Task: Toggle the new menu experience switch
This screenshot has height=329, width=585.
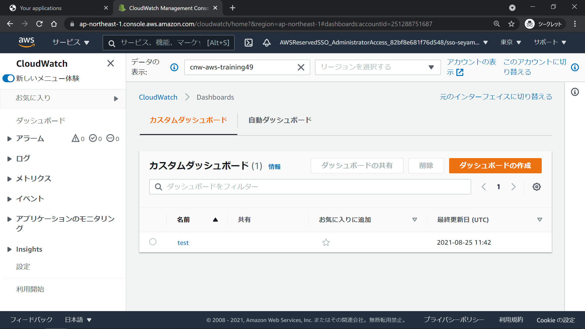Action: pos(9,78)
